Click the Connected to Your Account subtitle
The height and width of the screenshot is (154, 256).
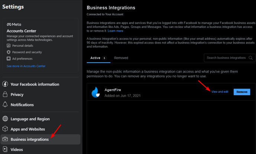pyautogui.click(x=105, y=15)
